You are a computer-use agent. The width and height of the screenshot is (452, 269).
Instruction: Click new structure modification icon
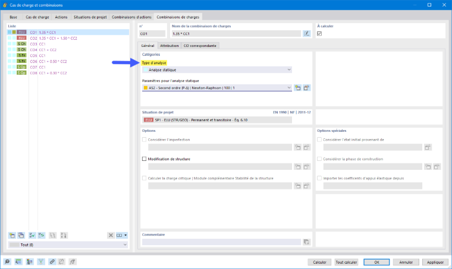pyautogui.click(x=297, y=167)
